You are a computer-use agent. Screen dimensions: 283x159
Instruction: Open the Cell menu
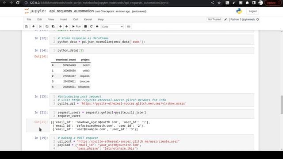pos(76,19)
